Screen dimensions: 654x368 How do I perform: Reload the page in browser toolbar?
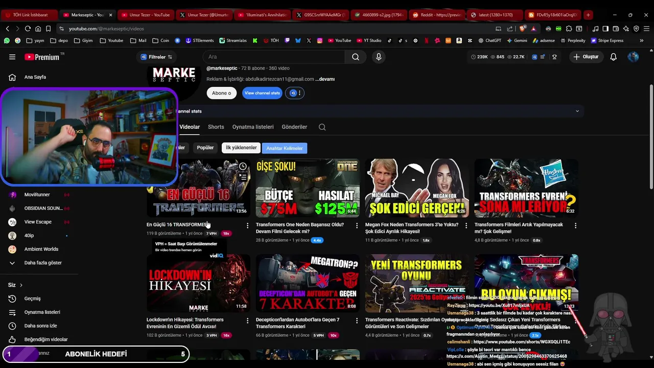coord(28,29)
